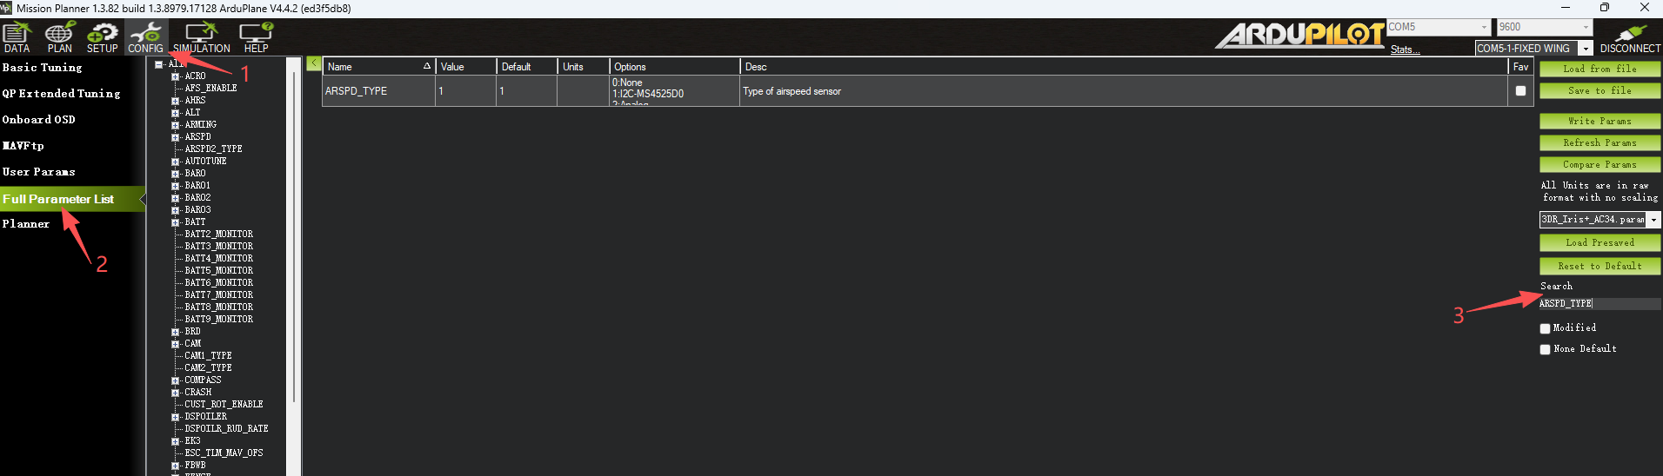Click Reset to Default button

[x=1600, y=266]
